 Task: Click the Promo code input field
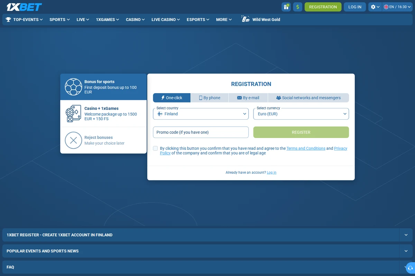coord(201,132)
